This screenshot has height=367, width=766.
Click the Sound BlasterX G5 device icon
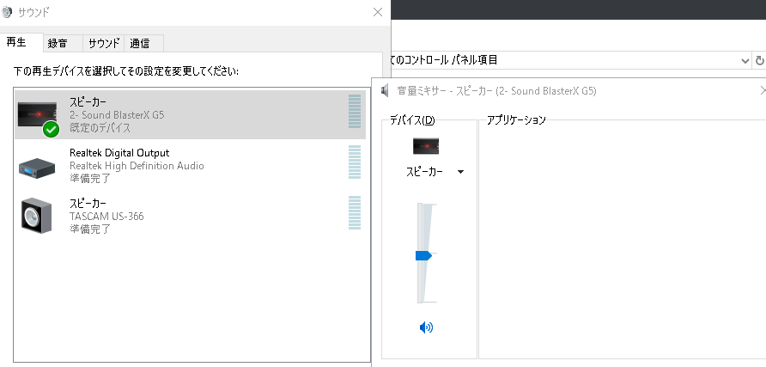pos(38,116)
